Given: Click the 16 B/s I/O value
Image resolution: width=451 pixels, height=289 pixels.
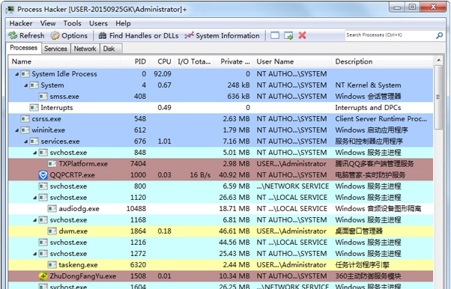Looking at the screenshot, I should pyautogui.click(x=200, y=175).
